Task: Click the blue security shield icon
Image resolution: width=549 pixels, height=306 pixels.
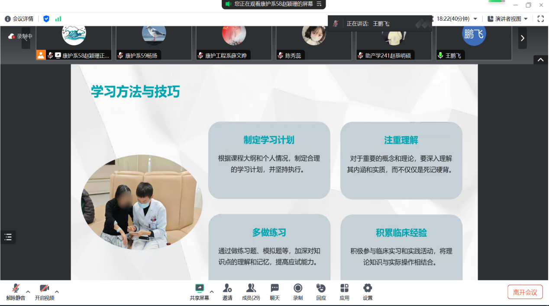Action: (46, 19)
